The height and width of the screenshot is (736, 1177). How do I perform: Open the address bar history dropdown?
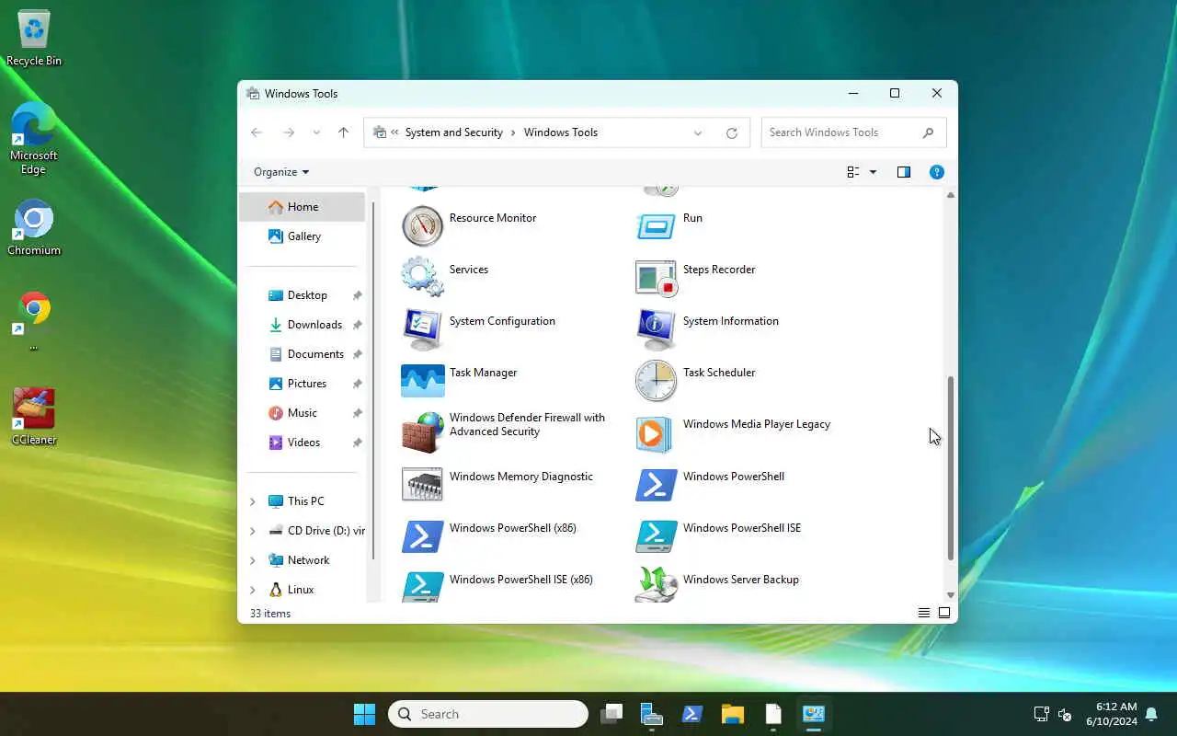pos(698,132)
